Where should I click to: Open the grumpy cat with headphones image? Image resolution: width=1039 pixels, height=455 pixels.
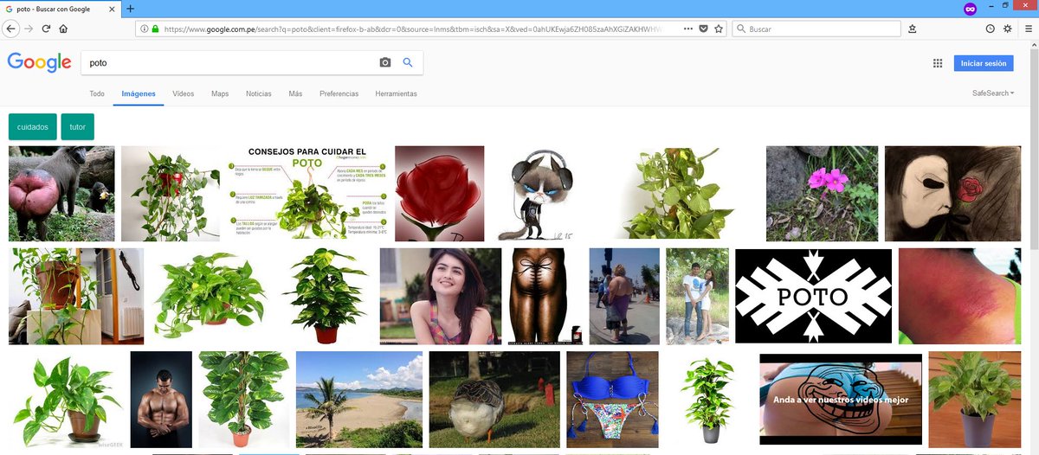tap(538, 194)
